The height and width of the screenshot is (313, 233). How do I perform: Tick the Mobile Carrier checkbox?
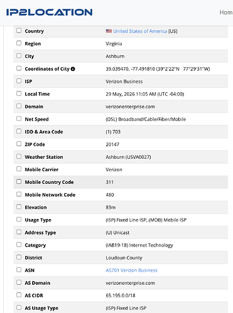click(x=19, y=169)
